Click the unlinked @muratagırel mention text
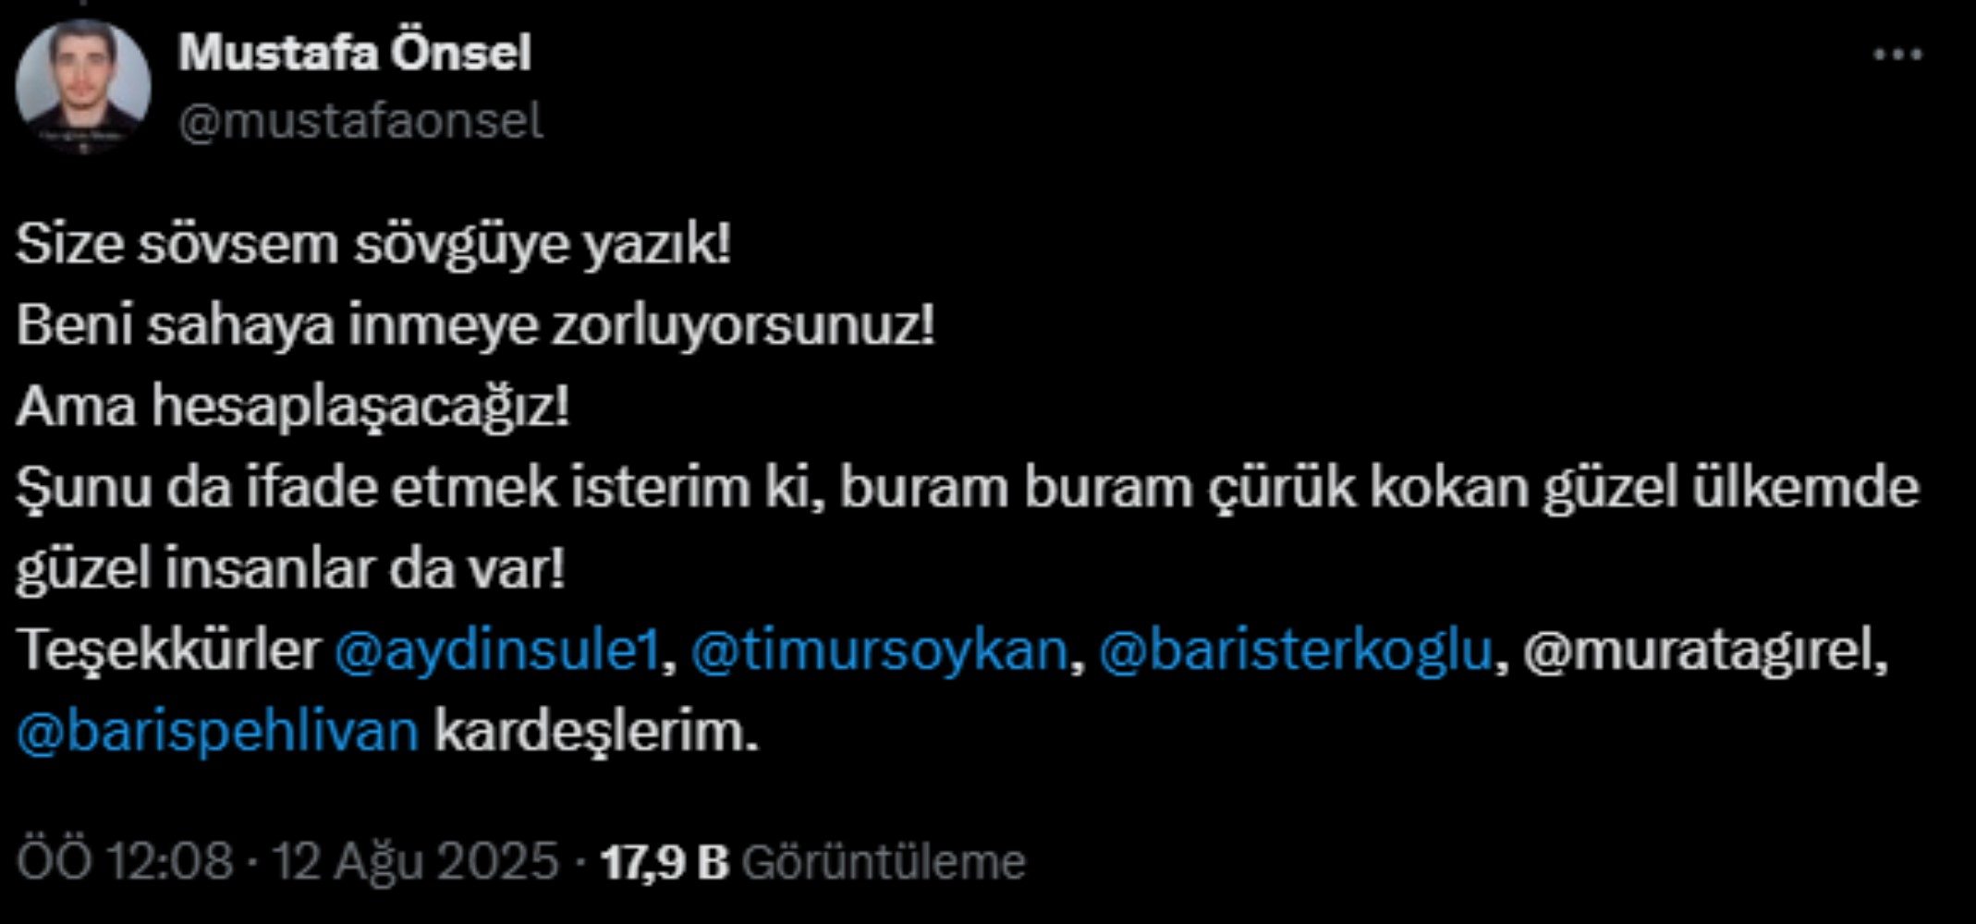The image size is (1976, 924). click(1702, 650)
